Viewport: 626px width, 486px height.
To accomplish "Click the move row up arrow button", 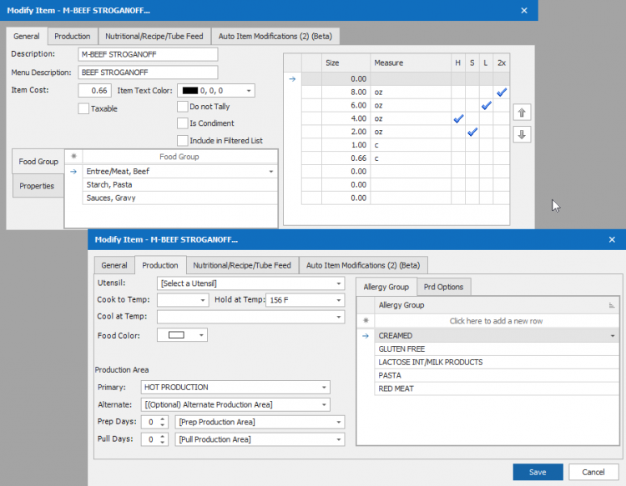I will pyautogui.click(x=522, y=113).
